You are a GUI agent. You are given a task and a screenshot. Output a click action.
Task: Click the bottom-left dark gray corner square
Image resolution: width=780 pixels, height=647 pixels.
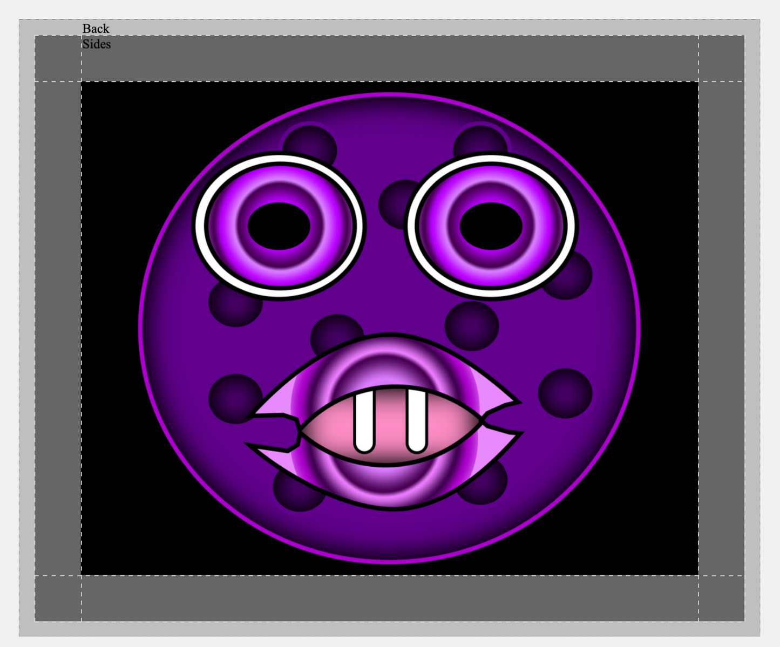click(x=58, y=598)
